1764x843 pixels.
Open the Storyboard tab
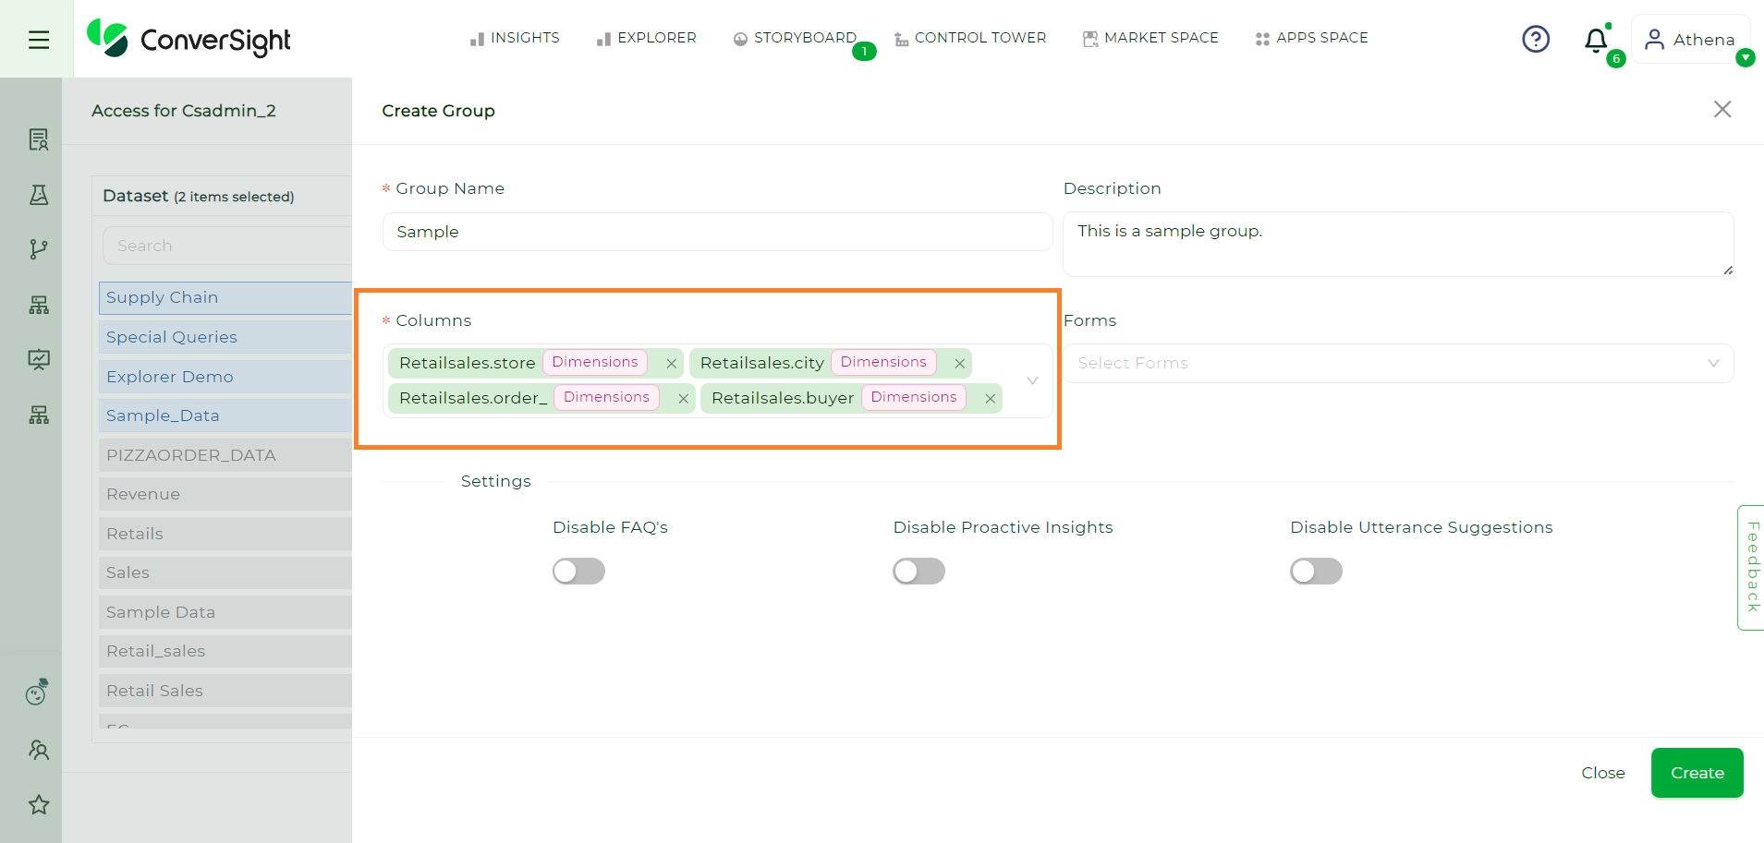coord(795,38)
